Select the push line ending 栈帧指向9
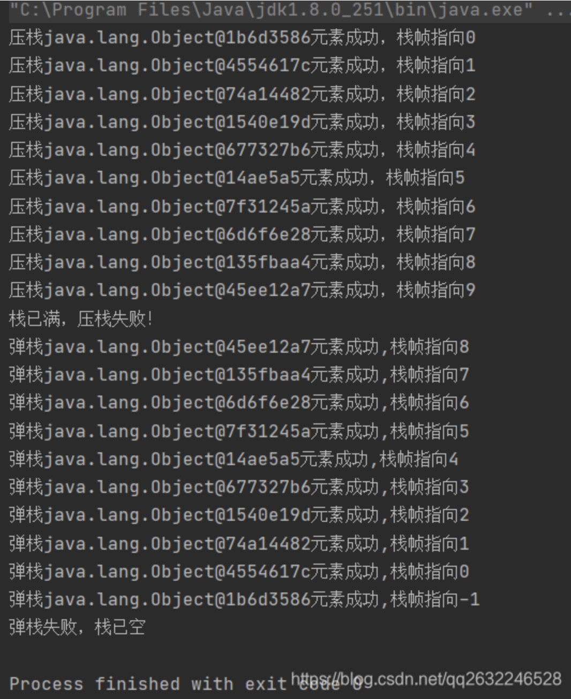571x699 pixels. tap(242, 291)
